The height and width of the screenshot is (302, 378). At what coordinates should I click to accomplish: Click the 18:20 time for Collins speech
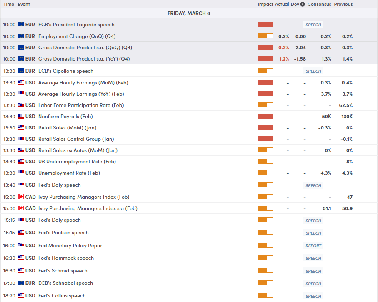(x=9, y=296)
